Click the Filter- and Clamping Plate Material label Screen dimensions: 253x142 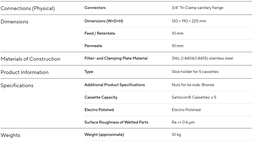[116, 58]
